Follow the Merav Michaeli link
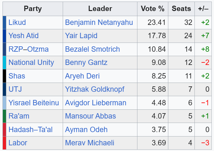 pyautogui.click(x=90, y=143)
